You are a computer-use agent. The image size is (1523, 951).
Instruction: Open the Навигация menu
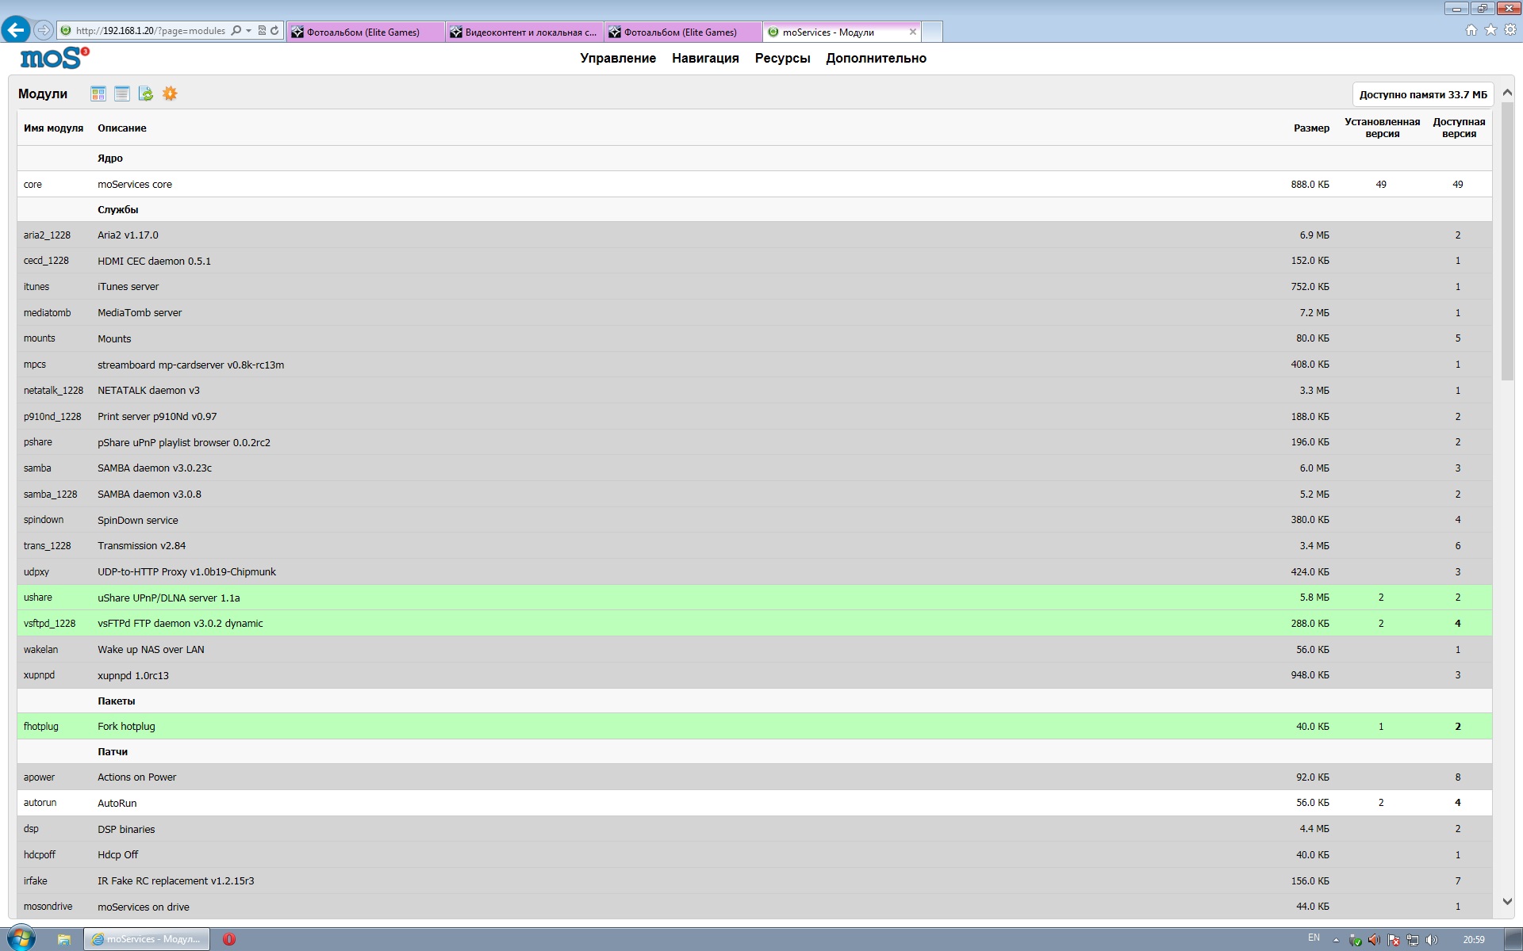pos(705,58)
